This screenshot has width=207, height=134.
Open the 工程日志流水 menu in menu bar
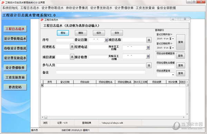30,8
